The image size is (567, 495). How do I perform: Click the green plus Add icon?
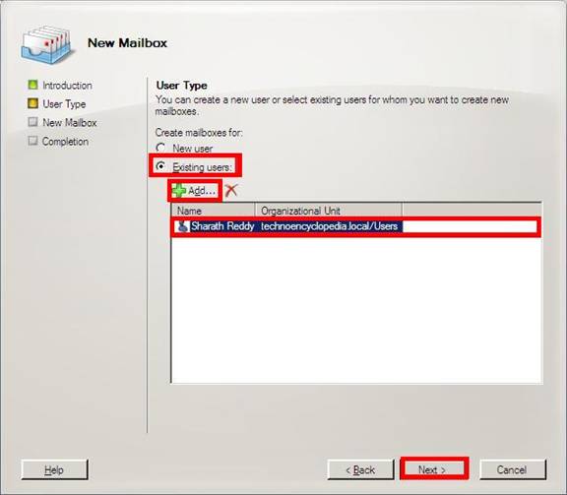coord(178,191)
